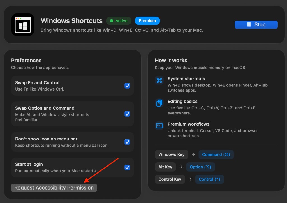Click the Premium badge

[x=147, y=21]
